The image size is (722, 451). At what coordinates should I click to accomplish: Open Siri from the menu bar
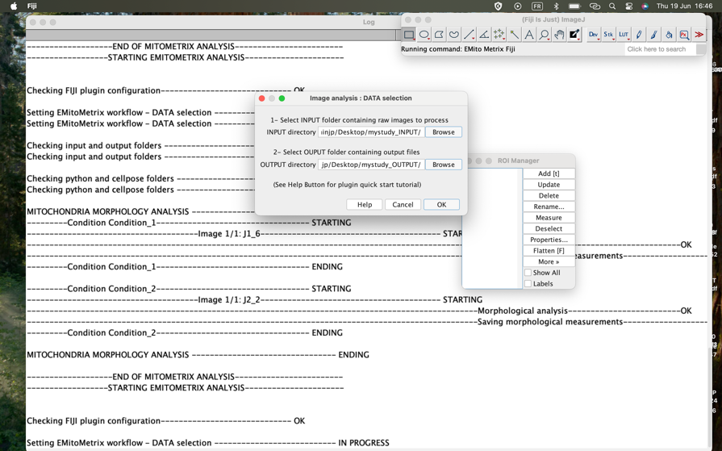pyautogui.click(x=645, y=6)
